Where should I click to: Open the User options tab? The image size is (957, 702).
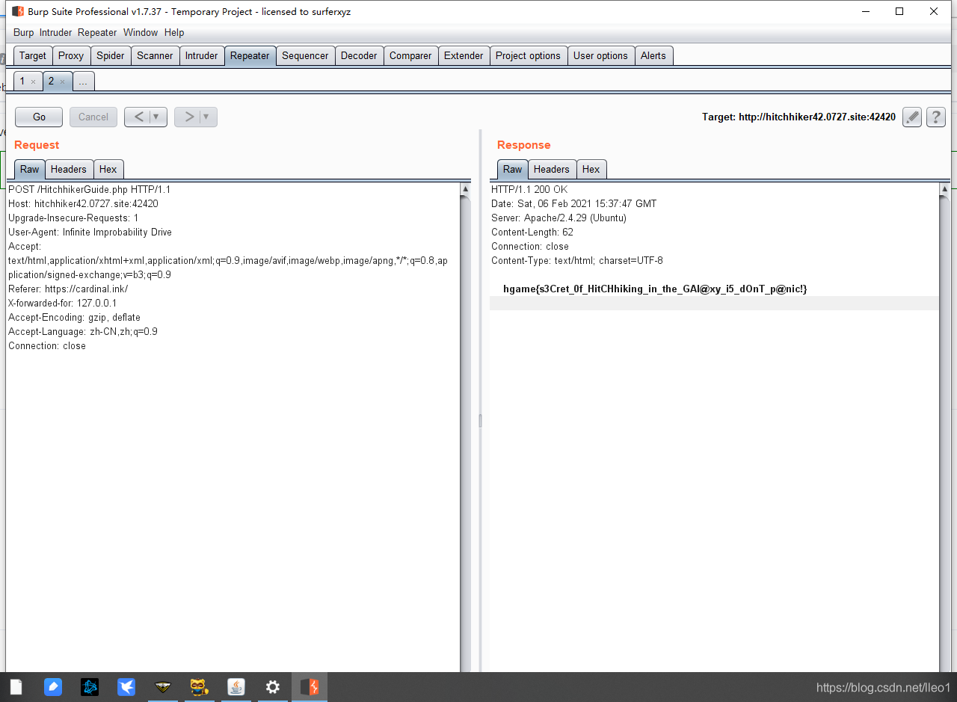click(600, 56)
